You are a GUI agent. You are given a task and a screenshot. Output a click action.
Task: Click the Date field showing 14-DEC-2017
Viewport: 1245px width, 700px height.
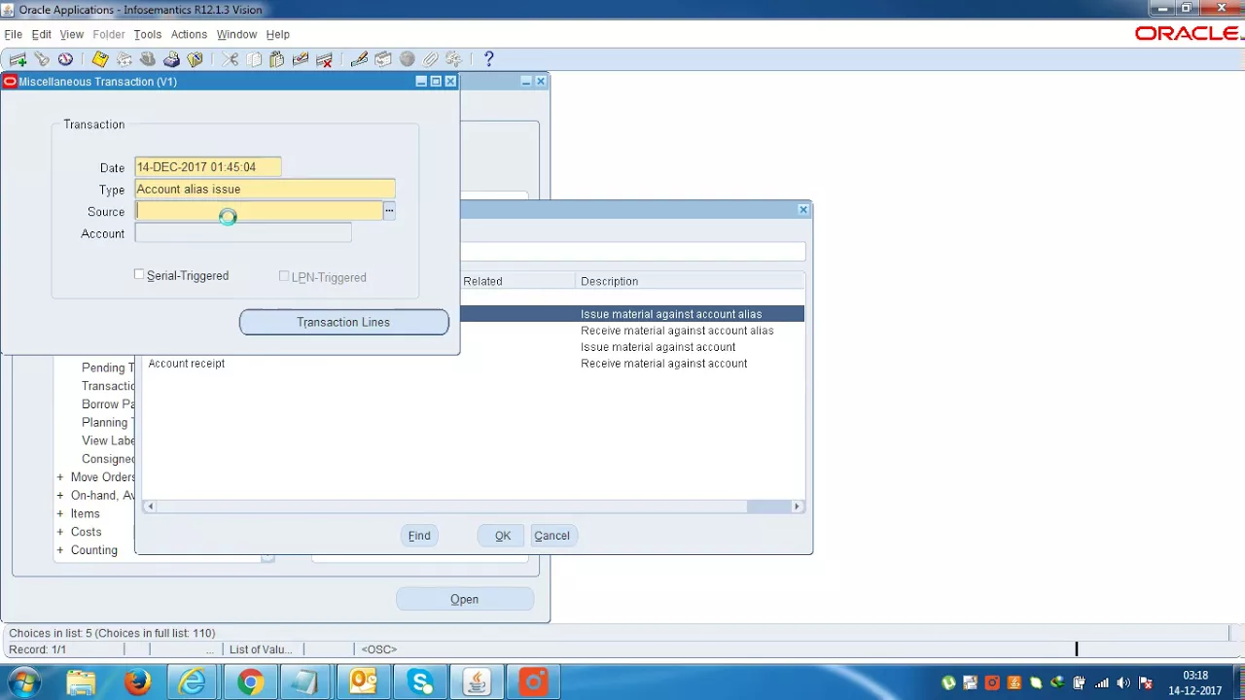pos(208,167)
